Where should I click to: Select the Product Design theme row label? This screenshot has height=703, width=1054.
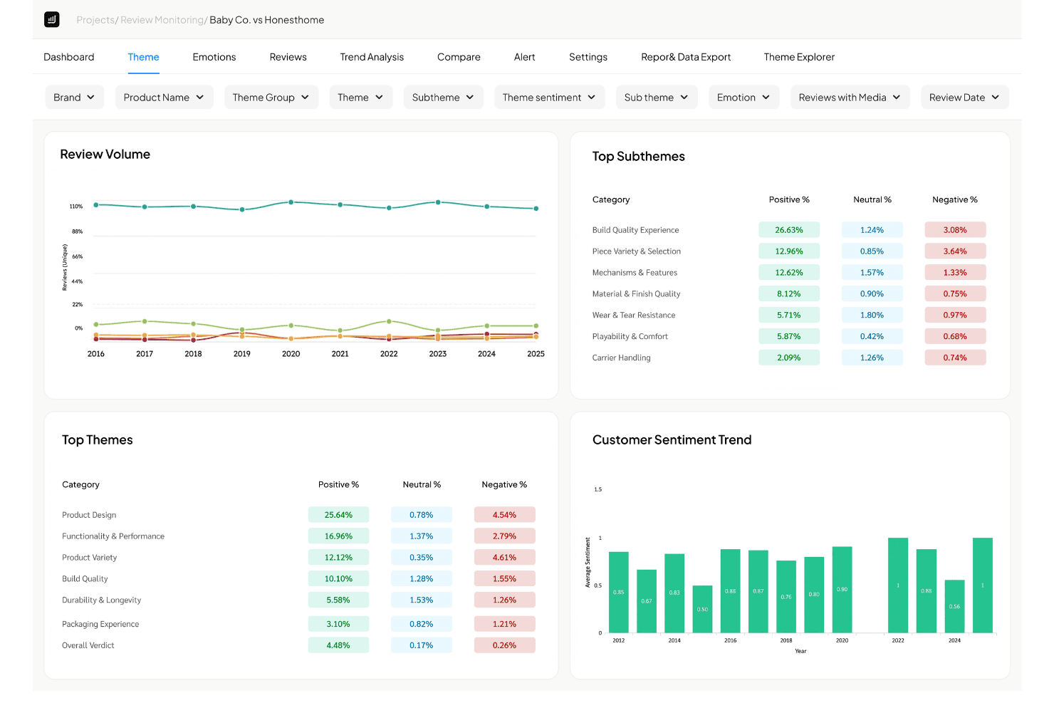pos(89,515)
